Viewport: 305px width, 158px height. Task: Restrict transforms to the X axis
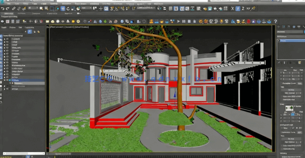[x=232, y=8]
